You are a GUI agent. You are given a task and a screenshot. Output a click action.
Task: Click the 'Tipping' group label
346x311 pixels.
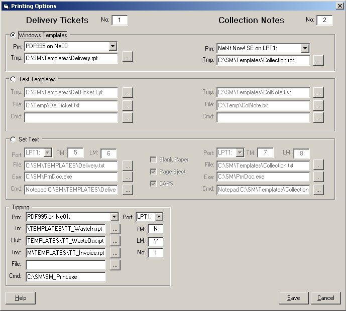click(21, 207)
